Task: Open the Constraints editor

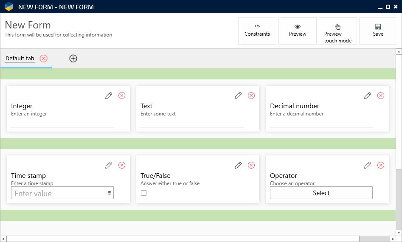Action: 257,31
